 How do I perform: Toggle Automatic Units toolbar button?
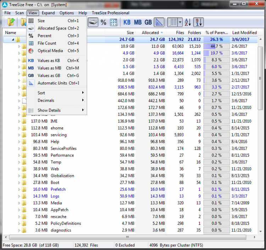click(159, 22)
